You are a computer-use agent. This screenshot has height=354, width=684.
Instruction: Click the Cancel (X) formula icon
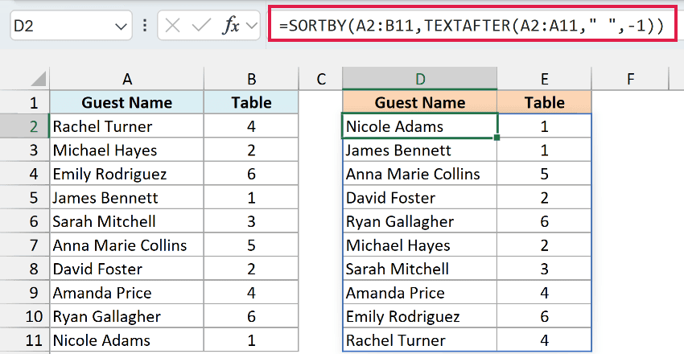coord(173,27)
